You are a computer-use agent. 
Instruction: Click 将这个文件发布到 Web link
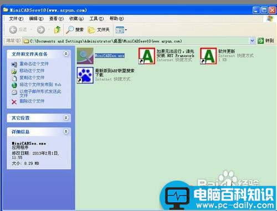tap(40, 85)
